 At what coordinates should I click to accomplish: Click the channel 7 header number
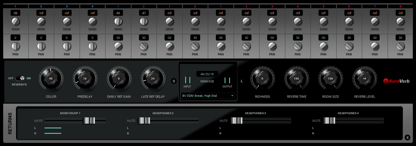375,6
